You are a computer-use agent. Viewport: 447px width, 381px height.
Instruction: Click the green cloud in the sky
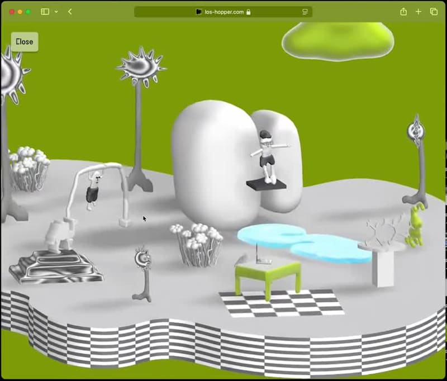tap(338, 39)
